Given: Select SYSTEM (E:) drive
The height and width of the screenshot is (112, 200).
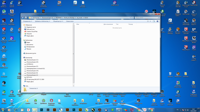Looking at the screenshot, I should [30, 64].
